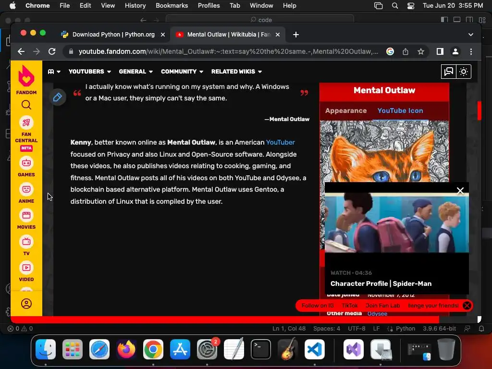Expand the wiki explore dropdown icon
492x369 pixels.
click(x=54, y=72)
